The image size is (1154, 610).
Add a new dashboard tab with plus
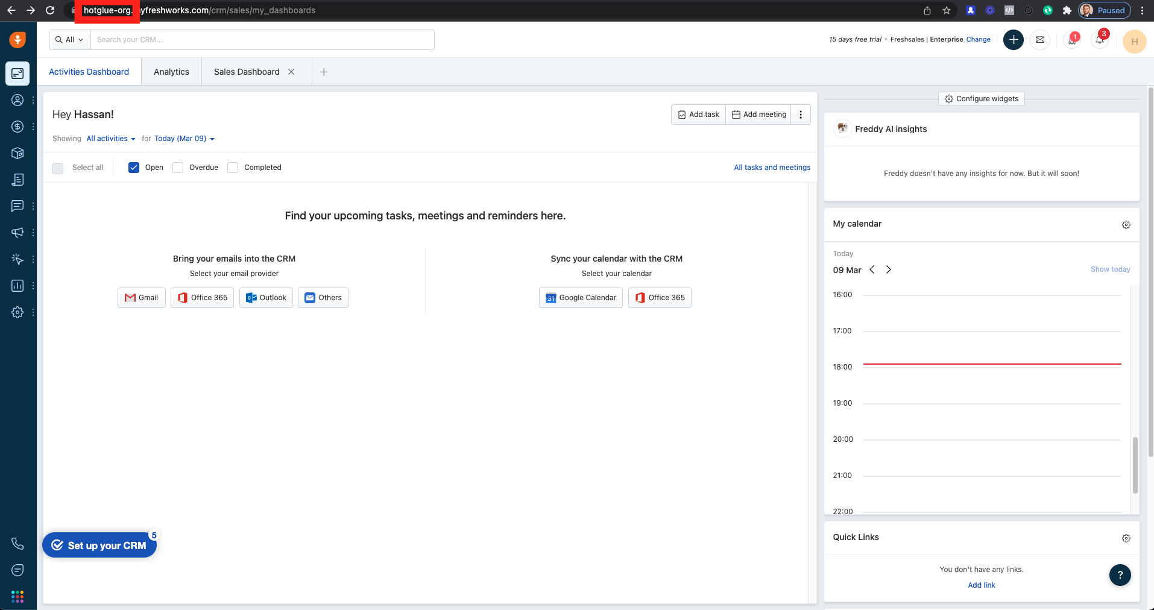(x=324, y=72)
